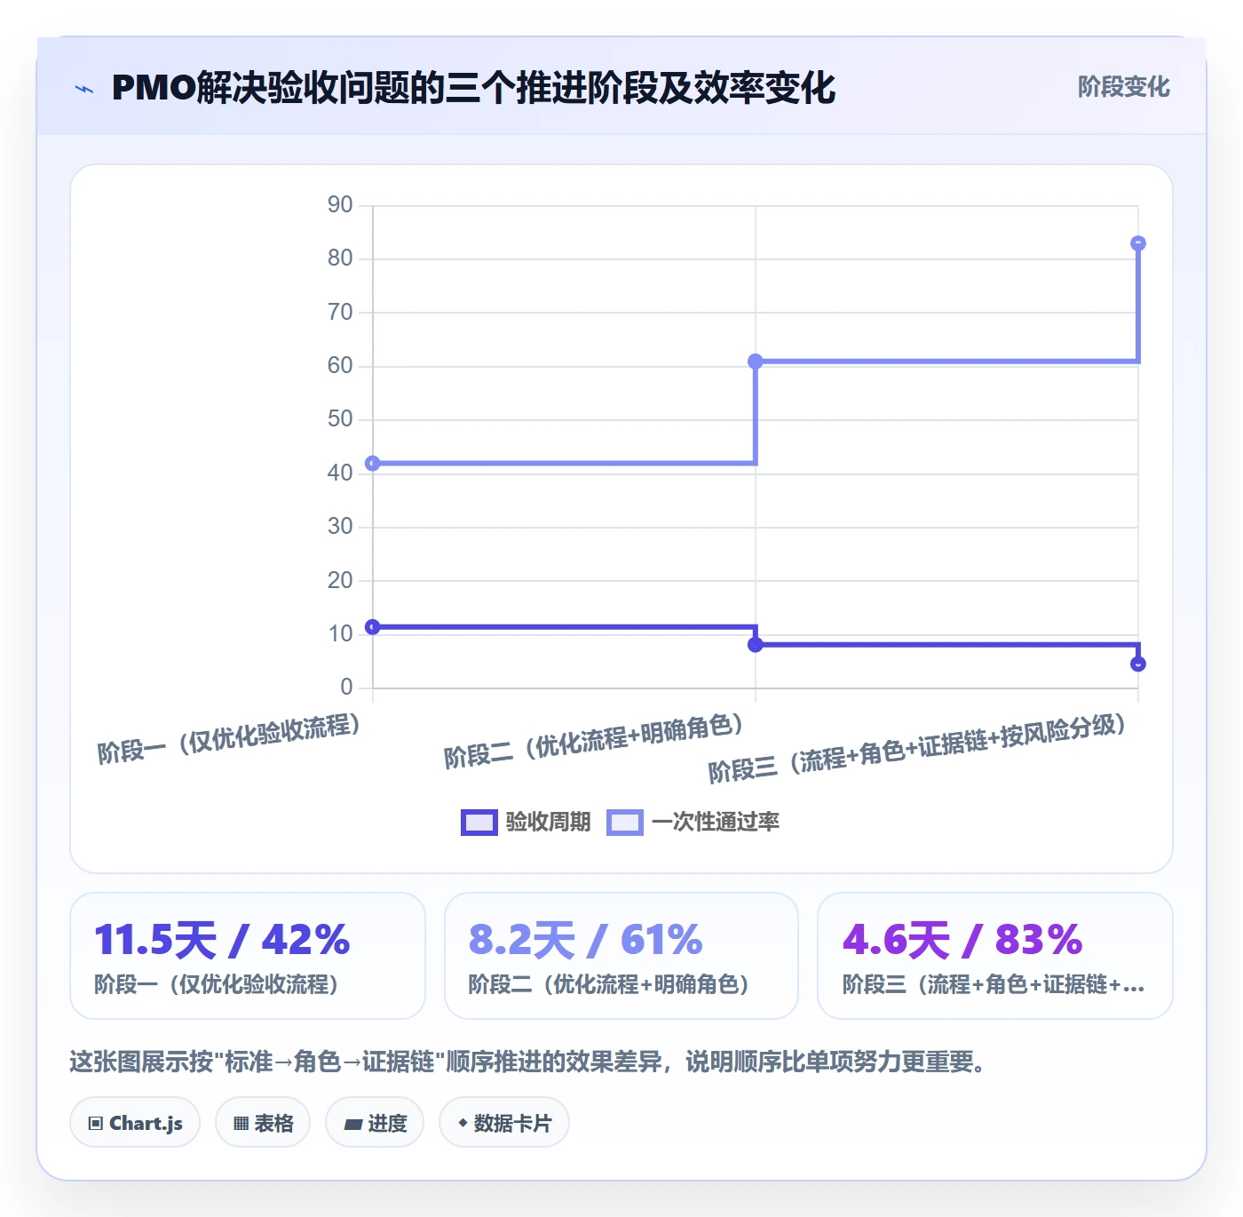1243x1217 pixels.
Task: Click the 数据卡片 tag chip
Action: tap(504, 1123)
